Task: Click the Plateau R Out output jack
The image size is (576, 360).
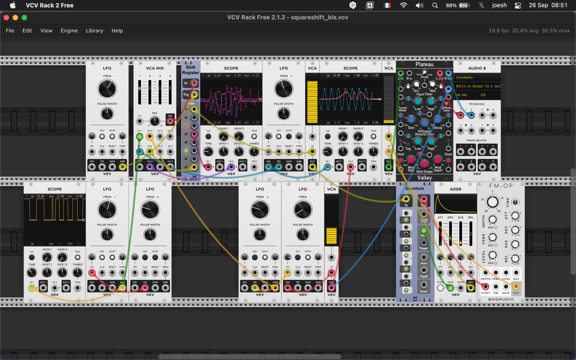Action: point(448,73)
